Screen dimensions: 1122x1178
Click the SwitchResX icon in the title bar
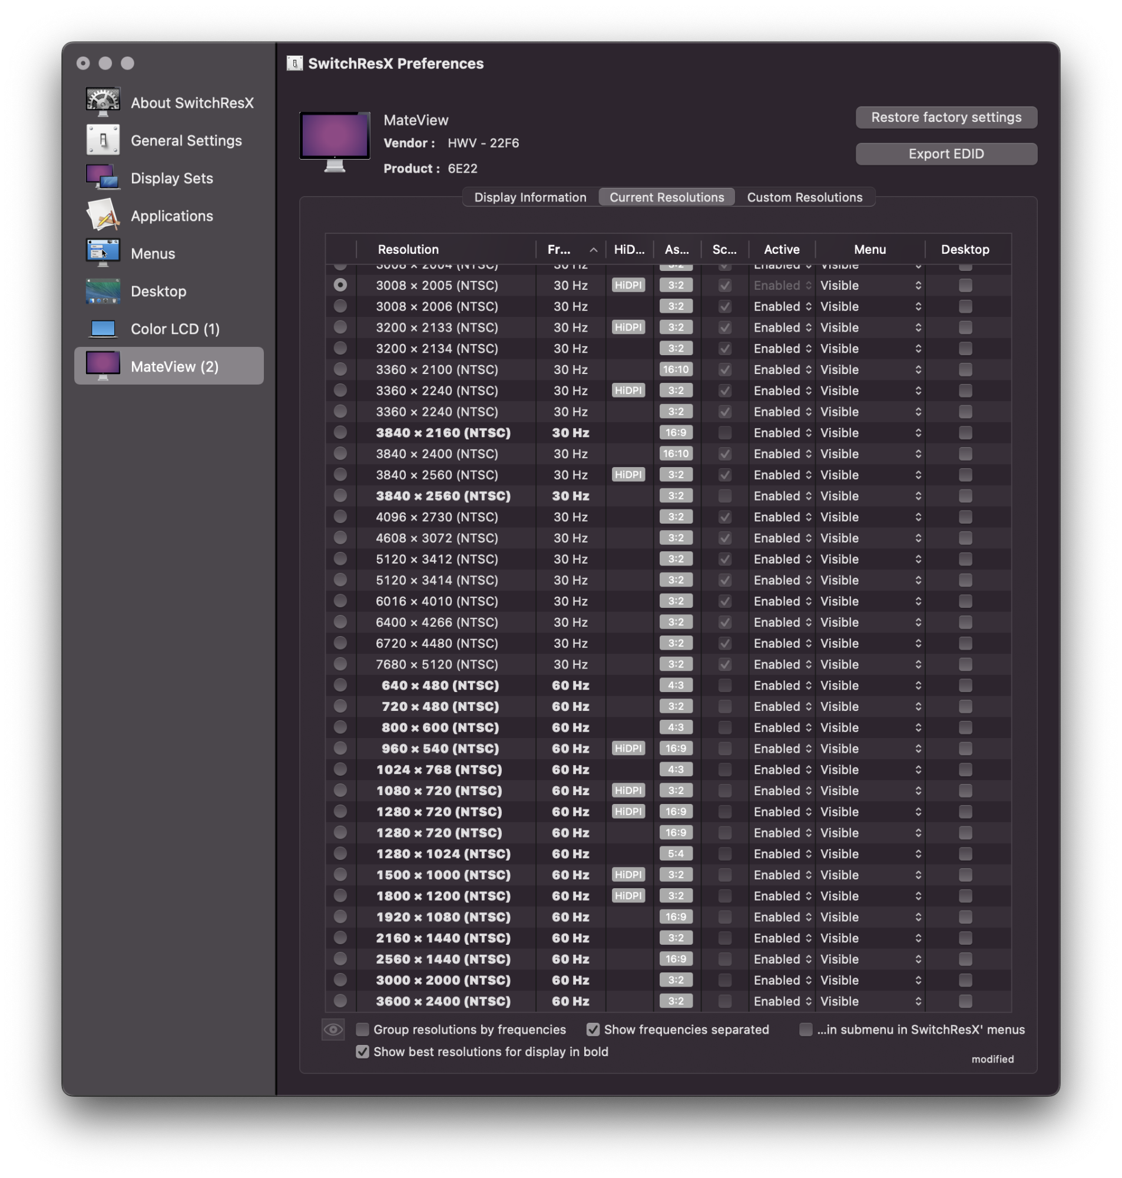click(294, 64)
